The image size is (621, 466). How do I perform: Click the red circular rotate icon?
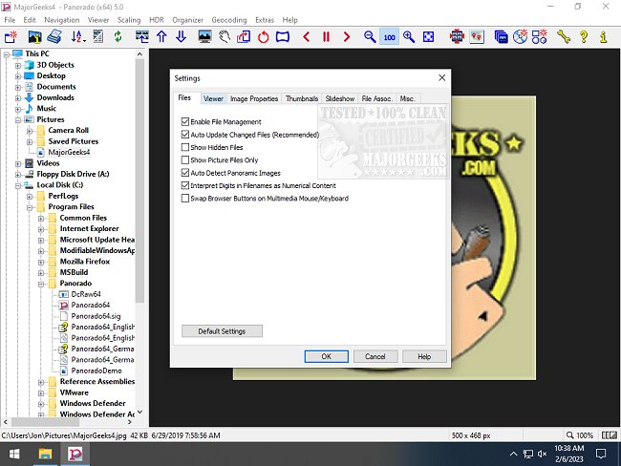[263, 37]
